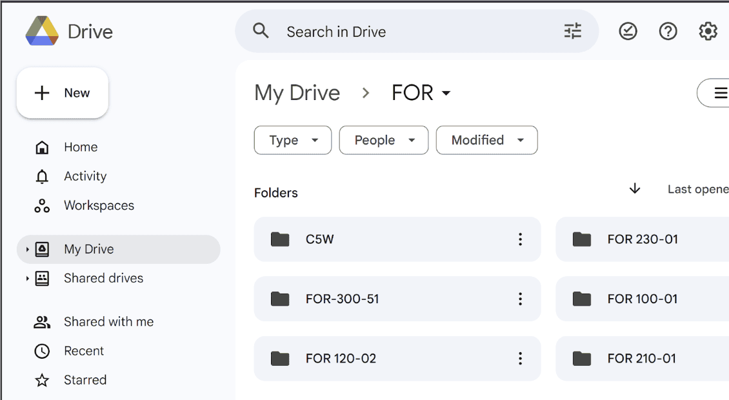Click the Google Drive logo
This screenshot has height=400, width=729.
(42, 32)
